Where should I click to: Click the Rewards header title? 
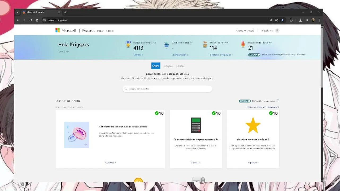(x=89, y=31)
